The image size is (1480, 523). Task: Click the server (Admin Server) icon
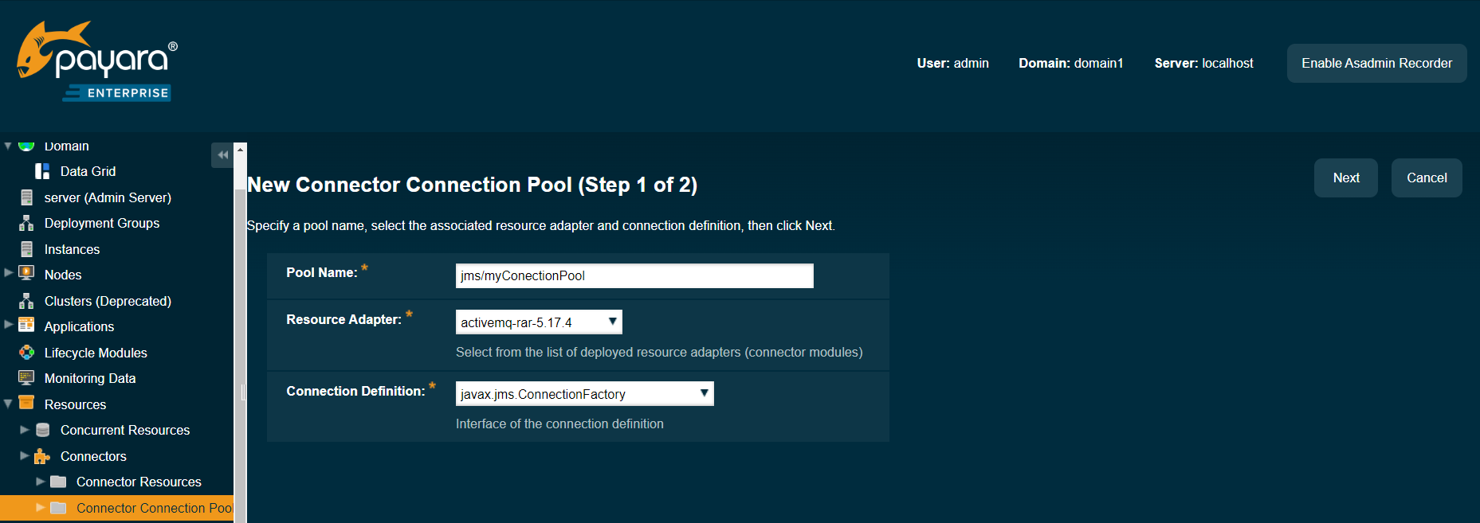click(26, 197)
